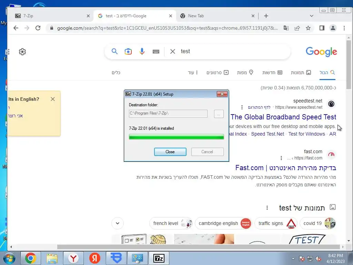Image resolution: width=353 pixels, height=265 pixels.
Task: Close the 7-Zip browser tab
Action: 88,16
